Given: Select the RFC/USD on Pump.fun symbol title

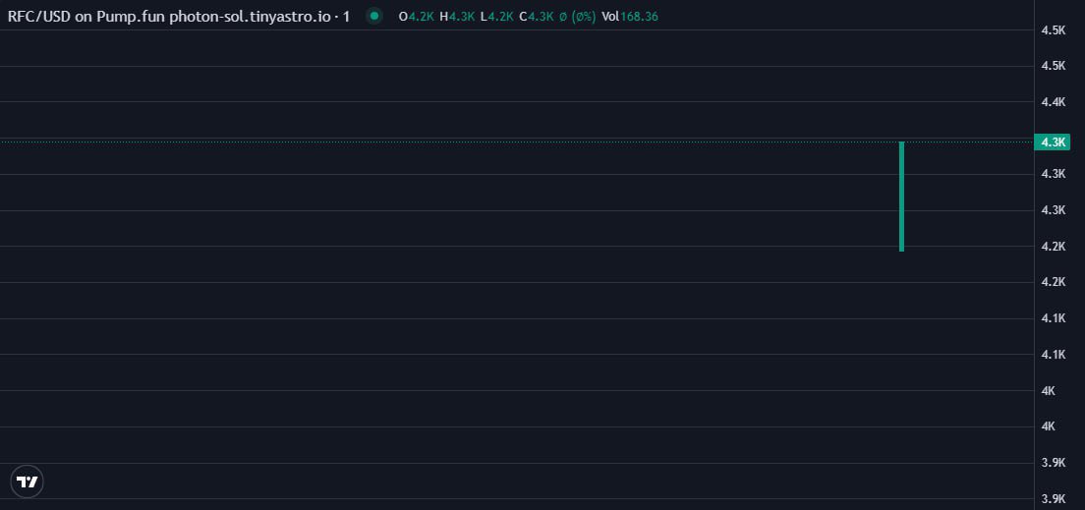Looking at the screenshot, I should pyautogui.click(x=179, y=16).
